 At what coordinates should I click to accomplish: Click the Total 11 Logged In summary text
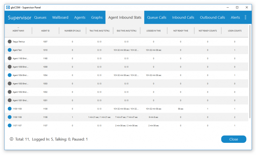click(52, 139)
